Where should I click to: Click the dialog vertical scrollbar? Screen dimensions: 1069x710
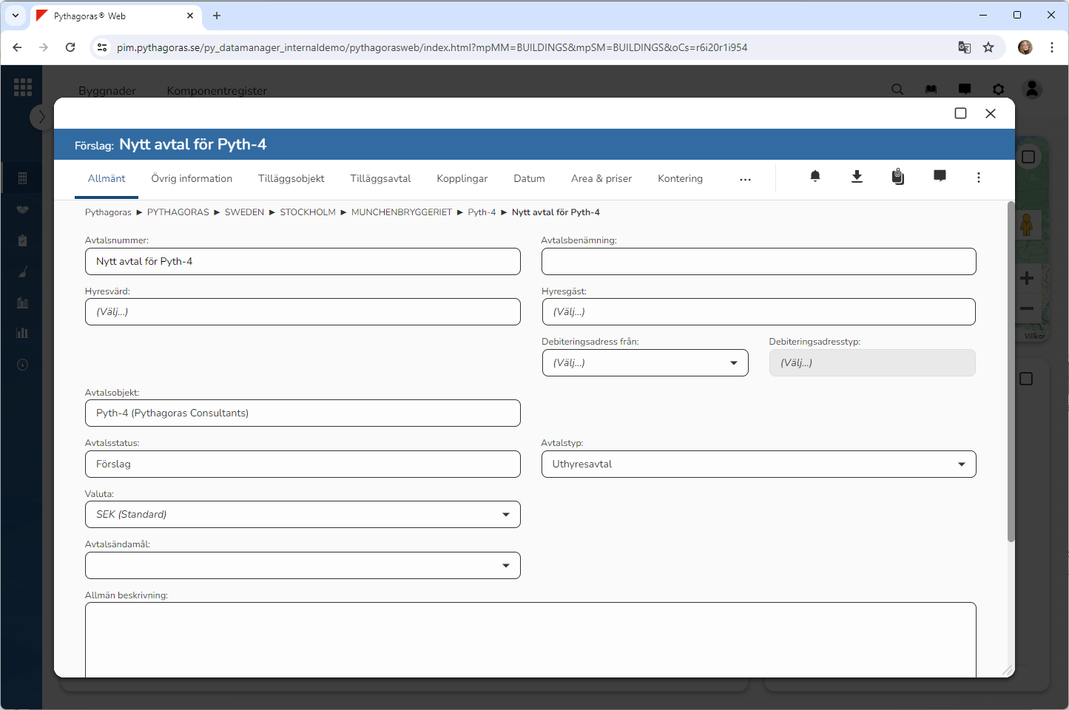click(x=1011, y=370)
